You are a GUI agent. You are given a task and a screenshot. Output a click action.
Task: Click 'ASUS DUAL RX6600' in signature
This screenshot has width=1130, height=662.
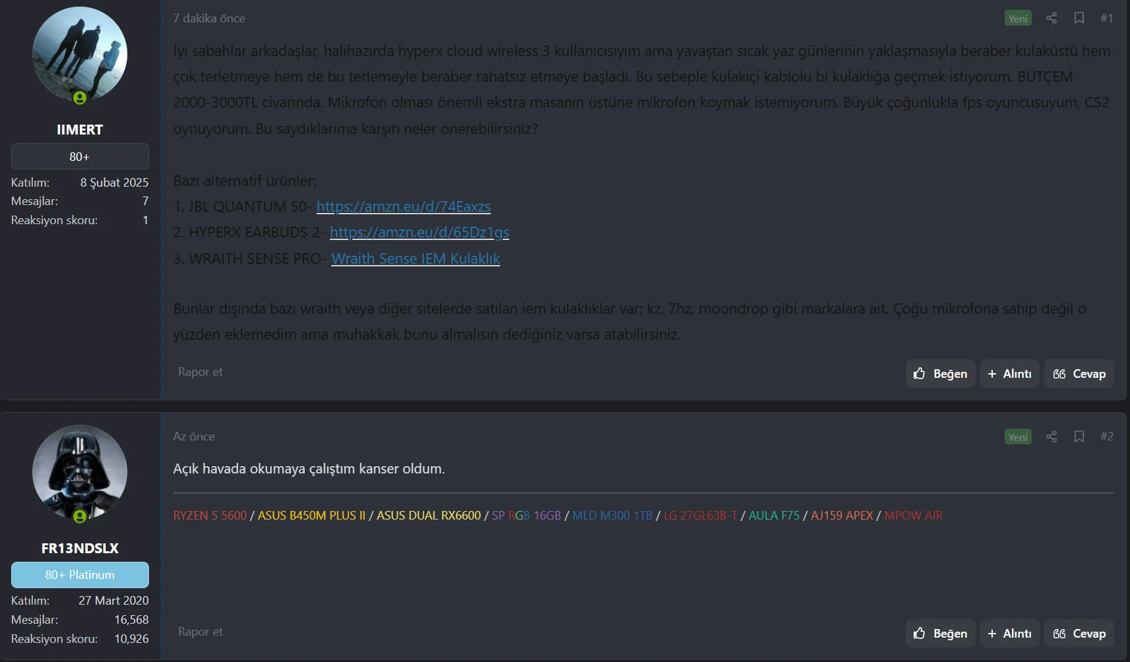pyautogui.click(x=429, y=516)
